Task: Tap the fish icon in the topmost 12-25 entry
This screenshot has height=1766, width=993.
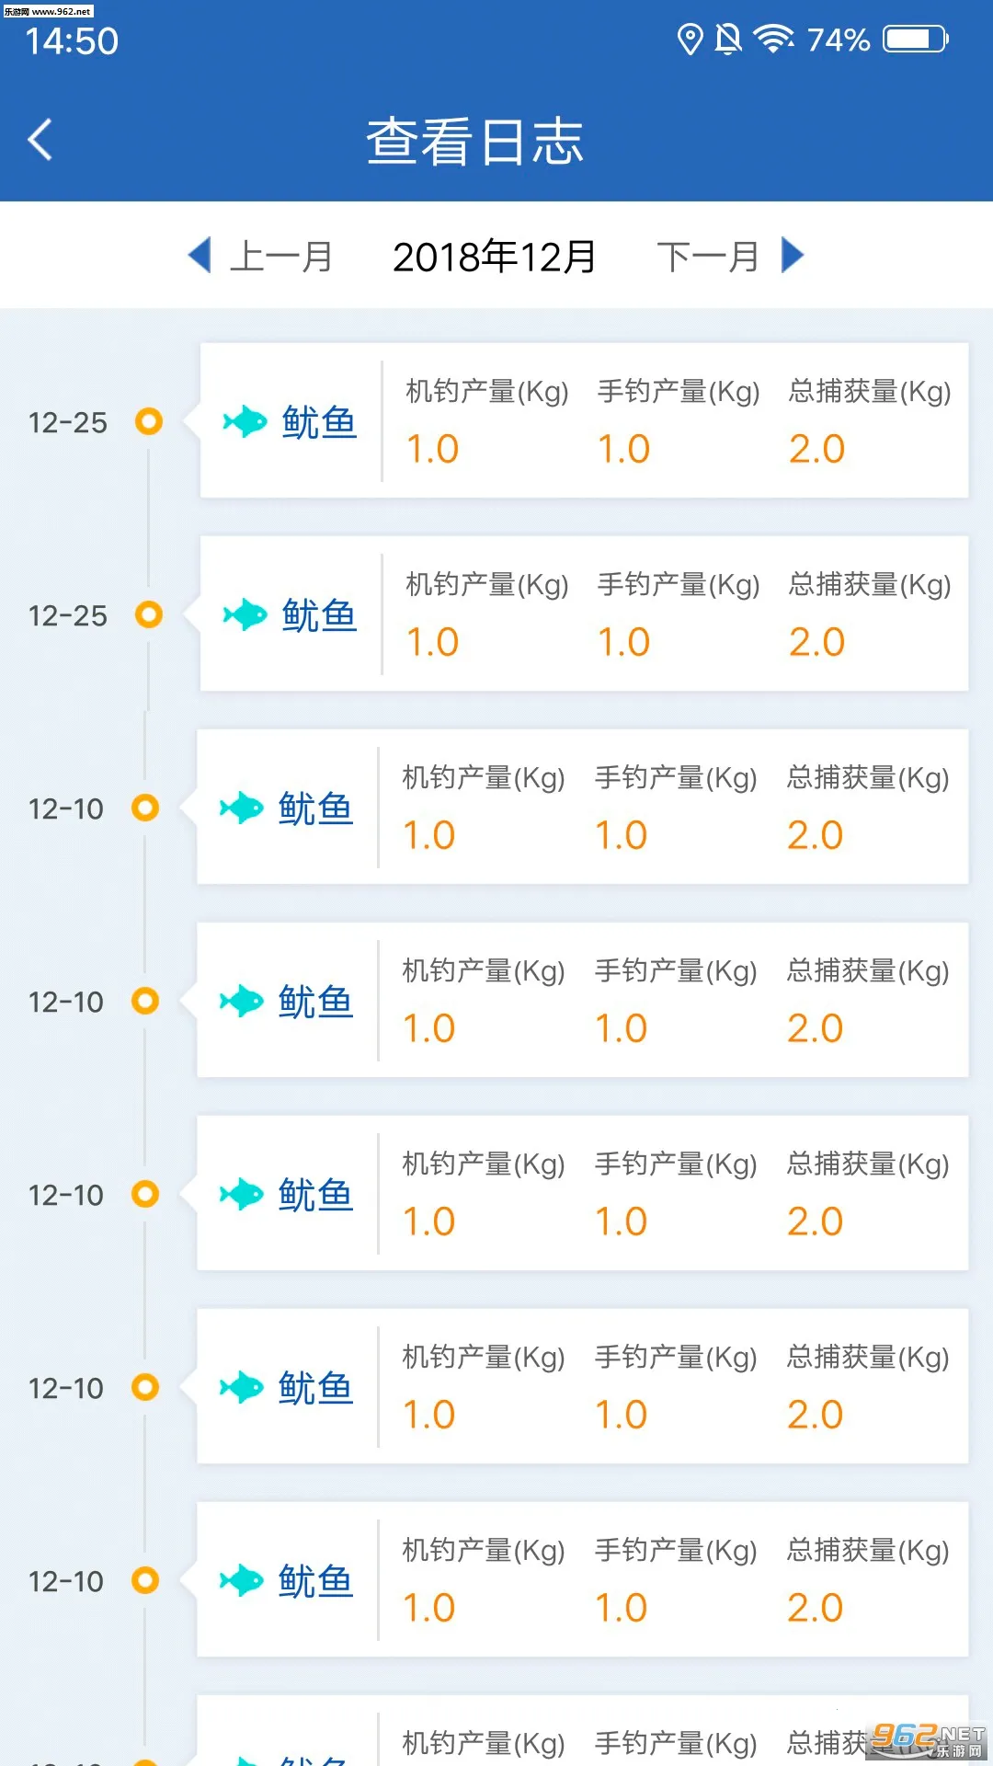Action: coord(245,422)
